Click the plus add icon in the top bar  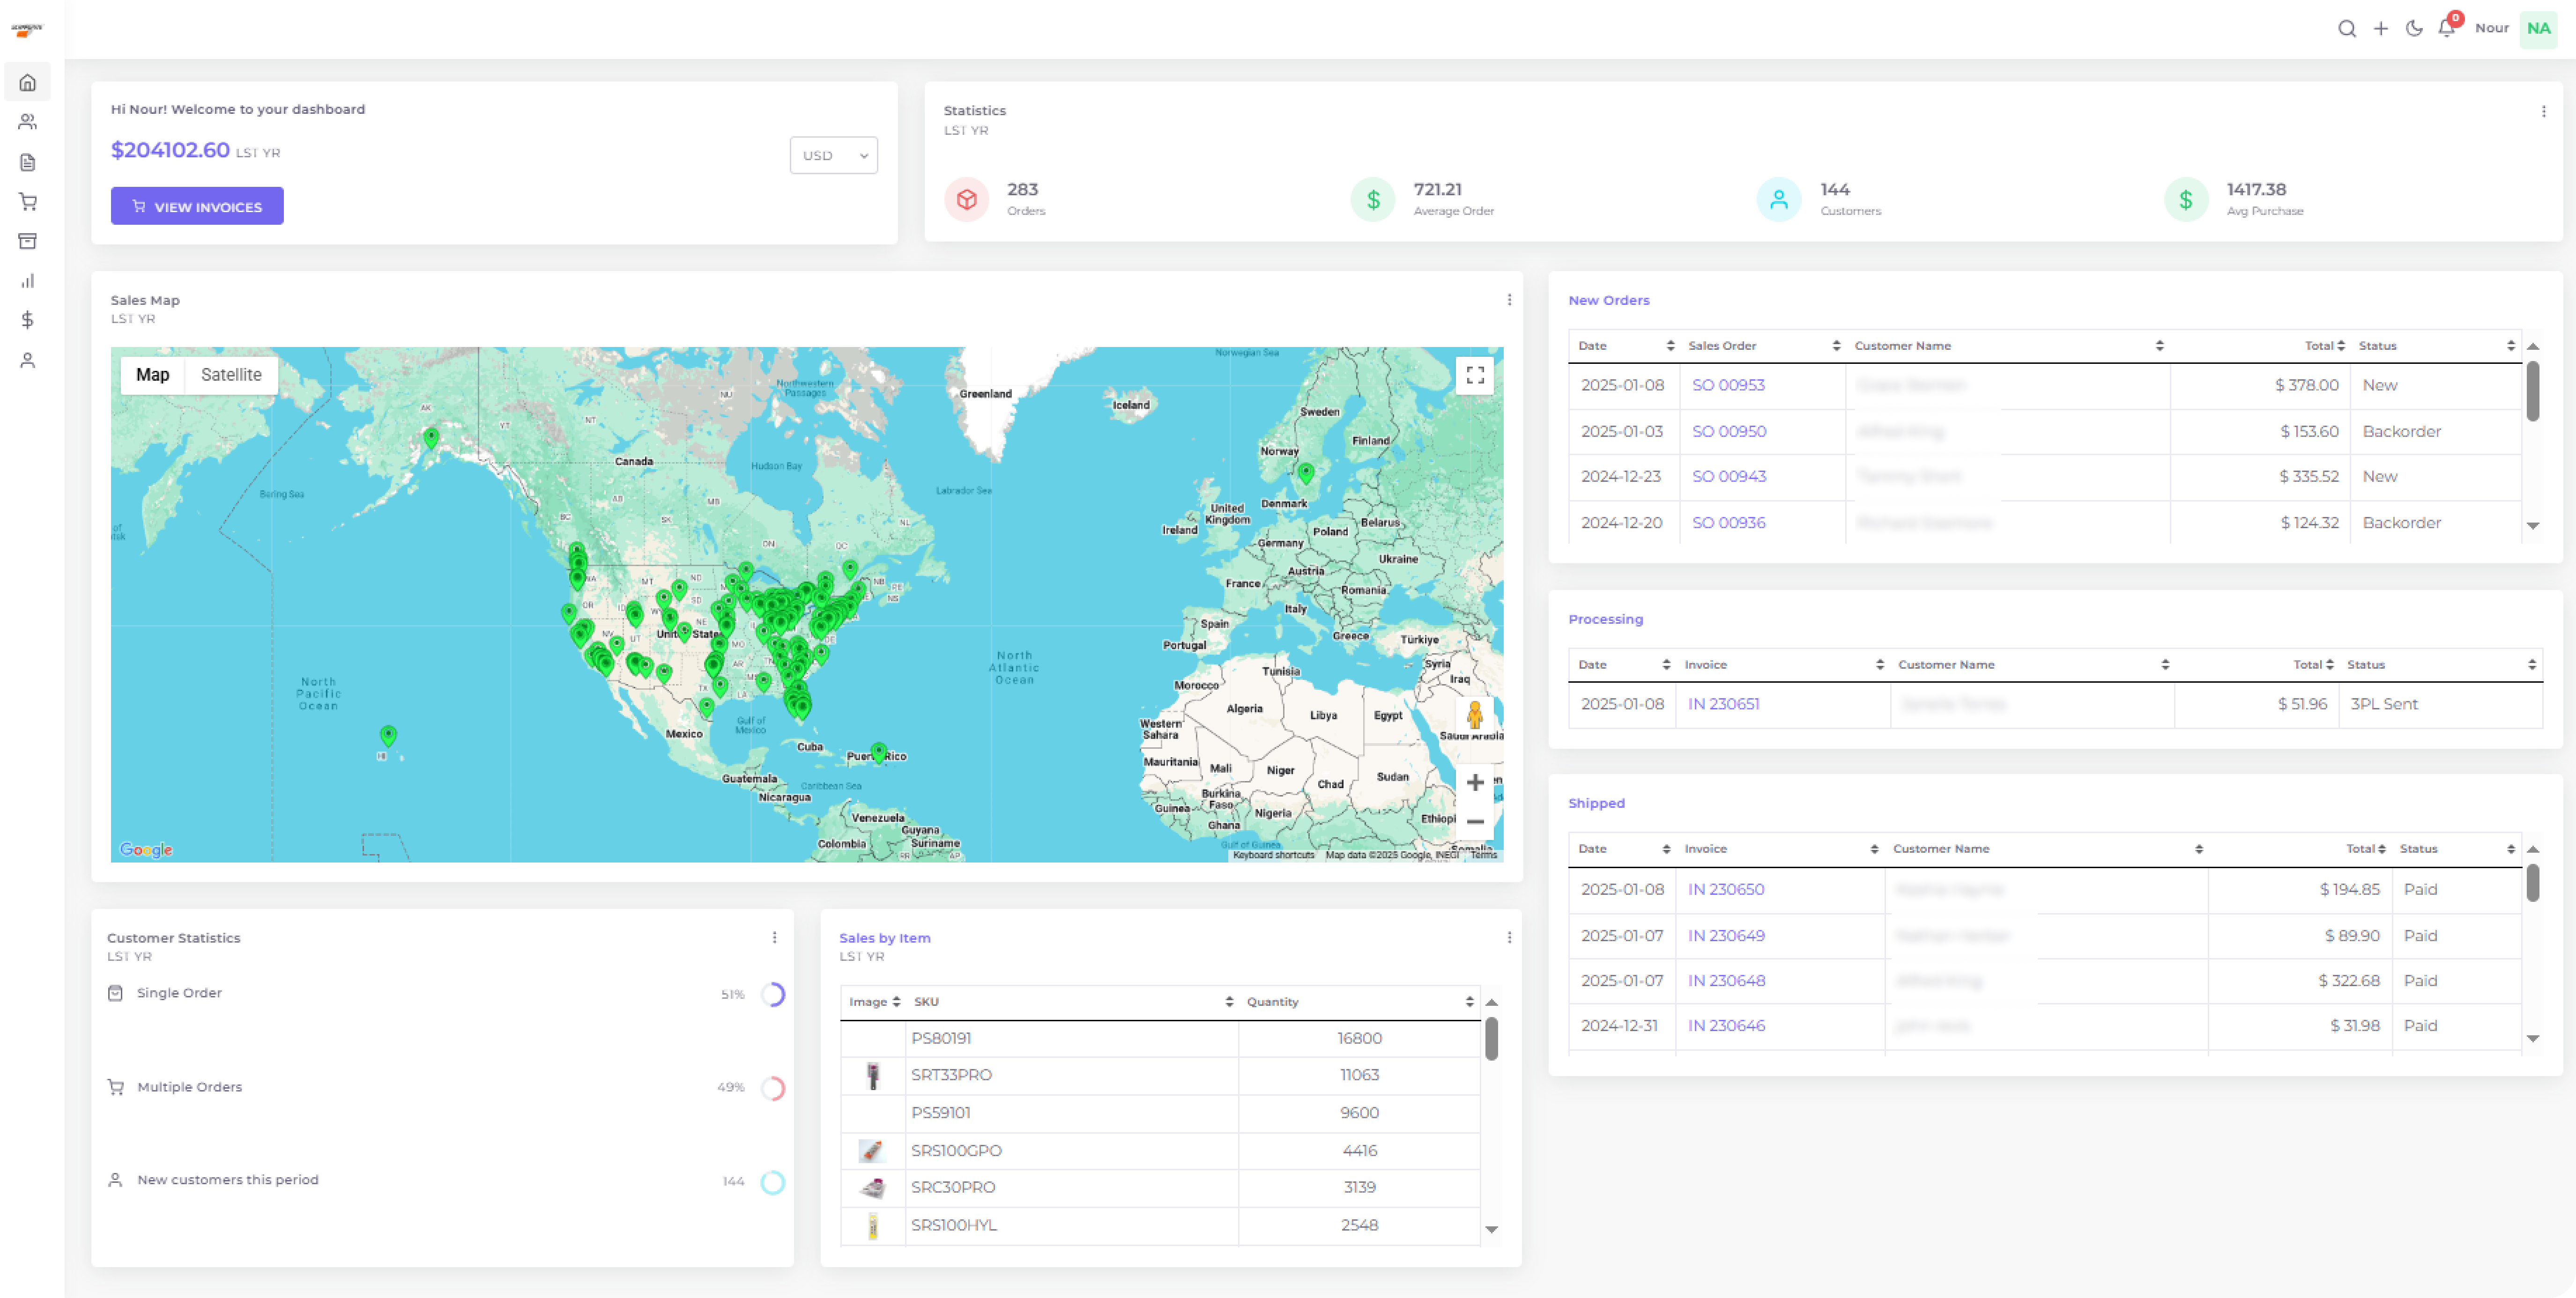coord(2381,28)
